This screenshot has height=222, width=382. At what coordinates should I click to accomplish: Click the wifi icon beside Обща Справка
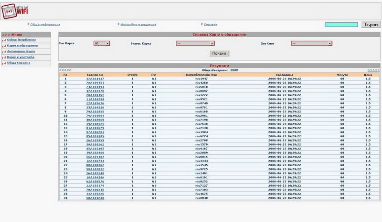(x=4, y=63)
